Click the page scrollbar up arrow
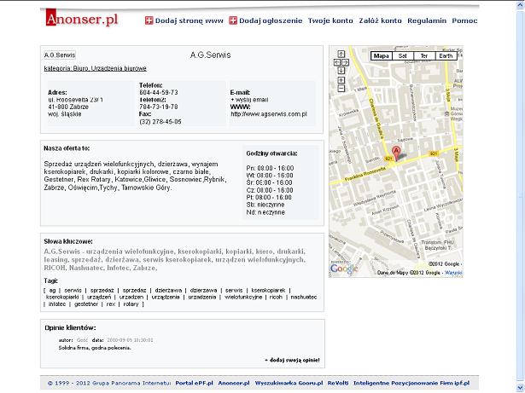Image resolution: width=525 pixels, height=393 pixels. click(x=521, y=6)
